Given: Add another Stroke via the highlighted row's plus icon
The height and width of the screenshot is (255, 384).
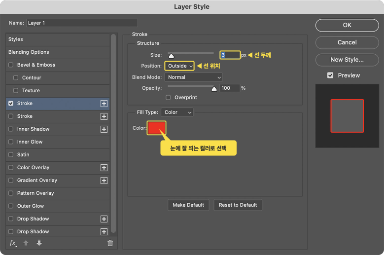Looking at the screenshot, I should (104, 104).
